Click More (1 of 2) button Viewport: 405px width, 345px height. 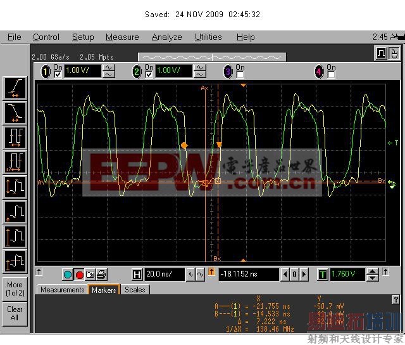[15, 289]
